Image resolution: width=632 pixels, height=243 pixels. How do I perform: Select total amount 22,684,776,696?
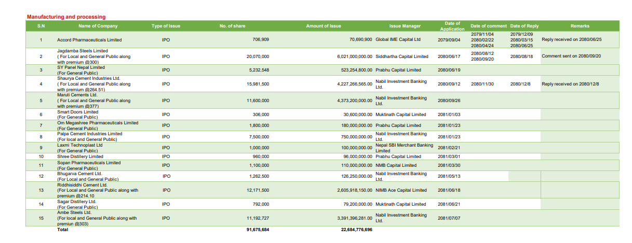357,229
